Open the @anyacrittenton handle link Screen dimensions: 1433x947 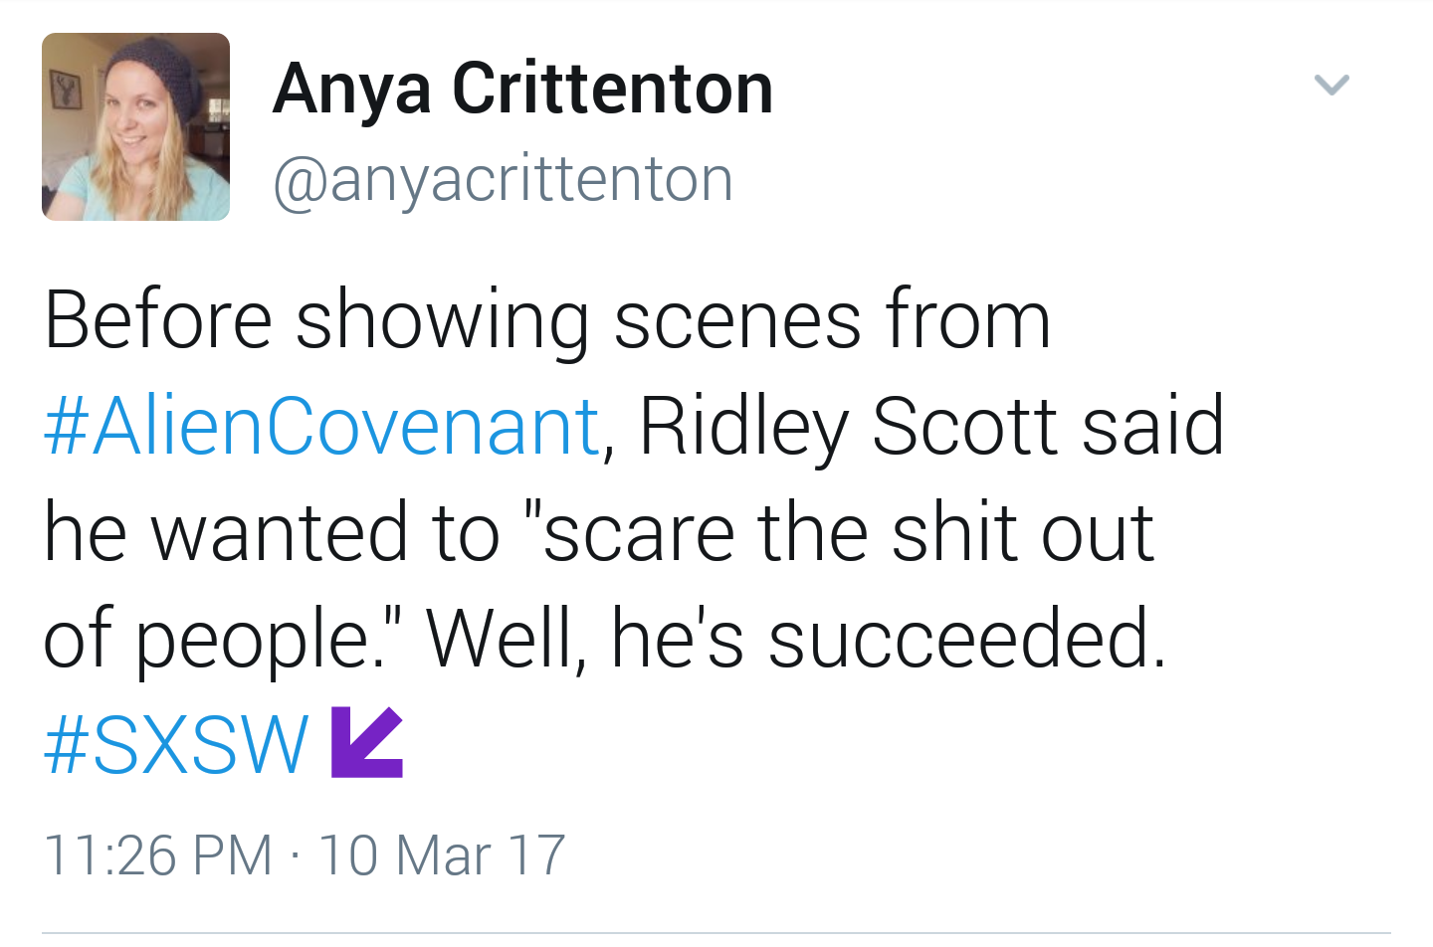pos(503,180)
